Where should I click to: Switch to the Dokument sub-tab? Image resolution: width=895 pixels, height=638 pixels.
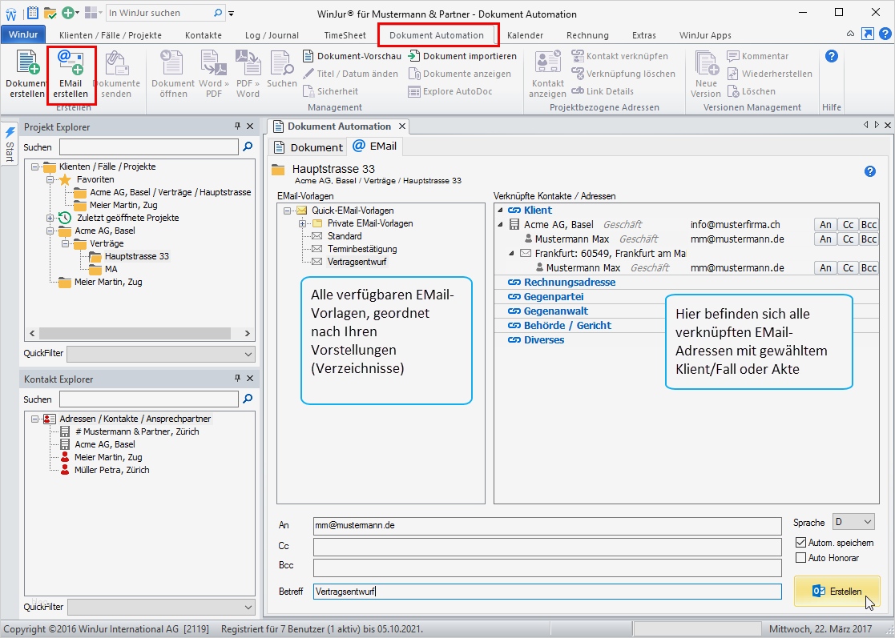(x=308, y=147)
